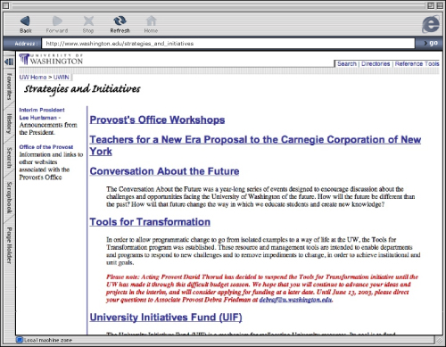The height and width of the screenshot is (347, 446).
Task: Reload page with Refresh icon
Action: [120, 21]
